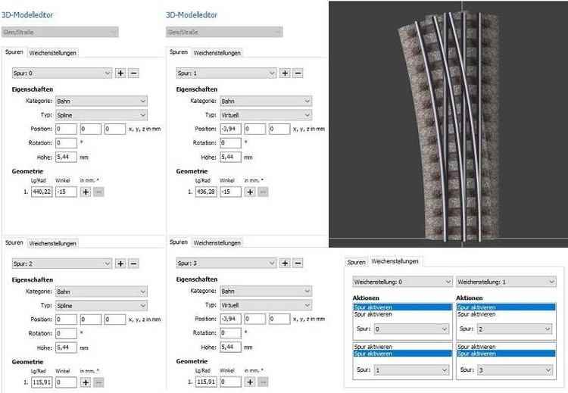Open Weichenstellung: 1 dropdown
The height and width of the screenshot is (393, 568).
506,282
